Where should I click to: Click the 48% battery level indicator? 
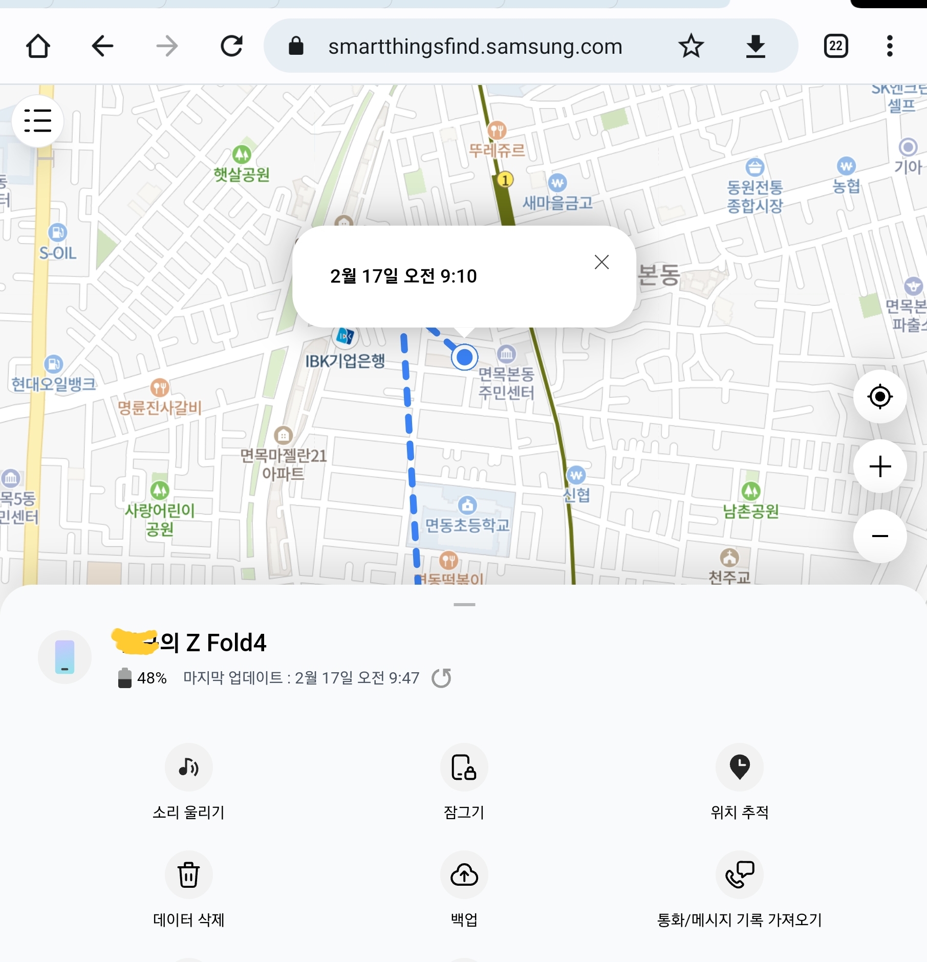[142, 678]
